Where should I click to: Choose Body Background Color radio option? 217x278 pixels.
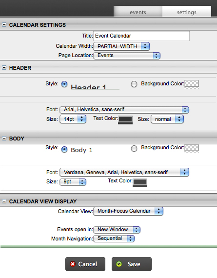pyautogui.click(x=134, y=149)
